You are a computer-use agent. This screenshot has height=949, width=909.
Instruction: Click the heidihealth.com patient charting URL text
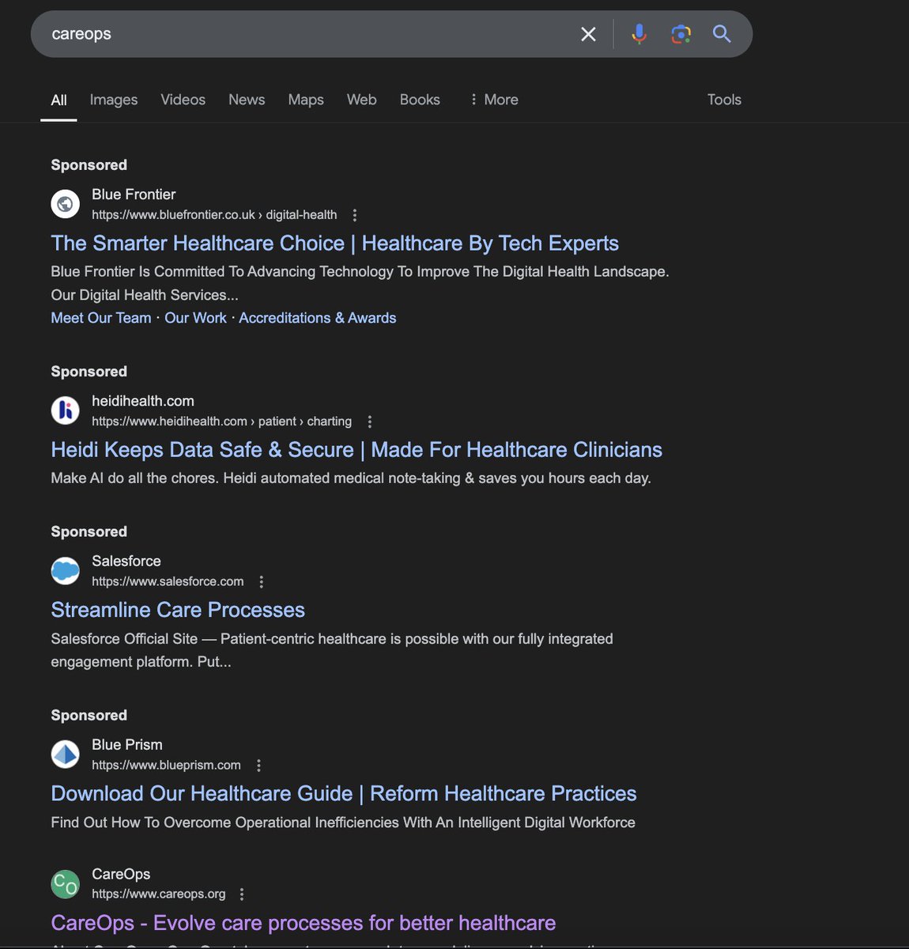pyautogui.click(x=222, y=422)
